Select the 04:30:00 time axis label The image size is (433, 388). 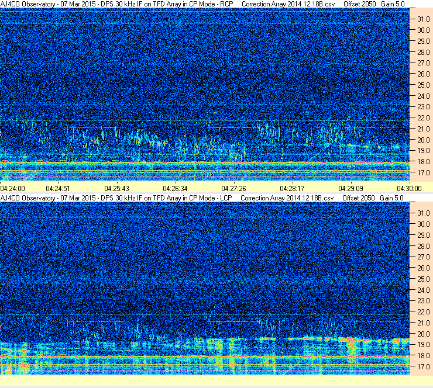point(409,189)
